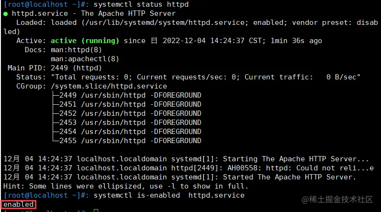
Task: Click the green status dot before httpd.service
Action: [x=5, y=13]
